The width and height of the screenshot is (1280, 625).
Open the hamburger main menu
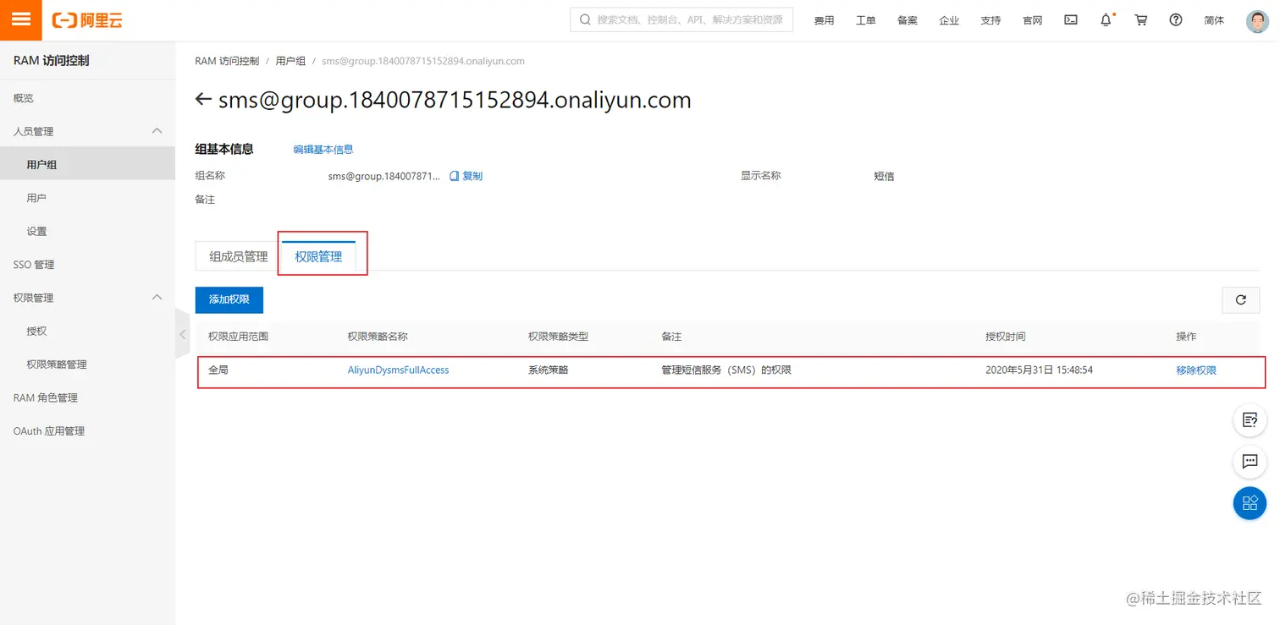21,20
